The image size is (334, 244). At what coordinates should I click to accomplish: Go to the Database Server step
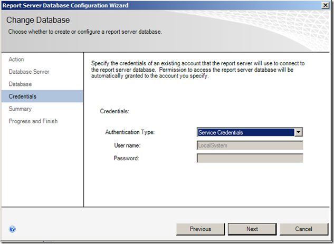pos(29,72)
